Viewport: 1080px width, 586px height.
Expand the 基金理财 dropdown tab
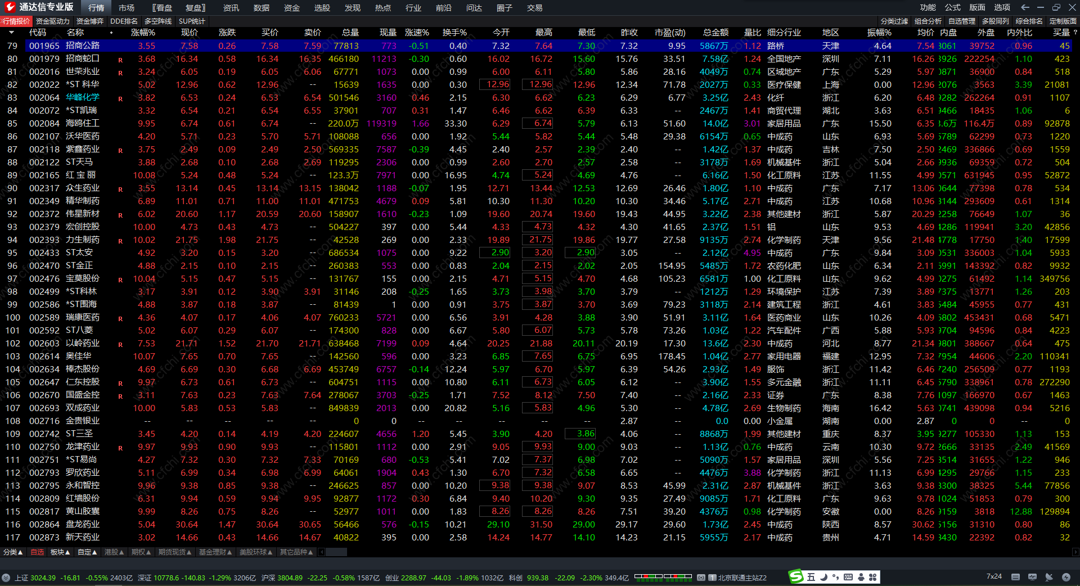(215, 552)
